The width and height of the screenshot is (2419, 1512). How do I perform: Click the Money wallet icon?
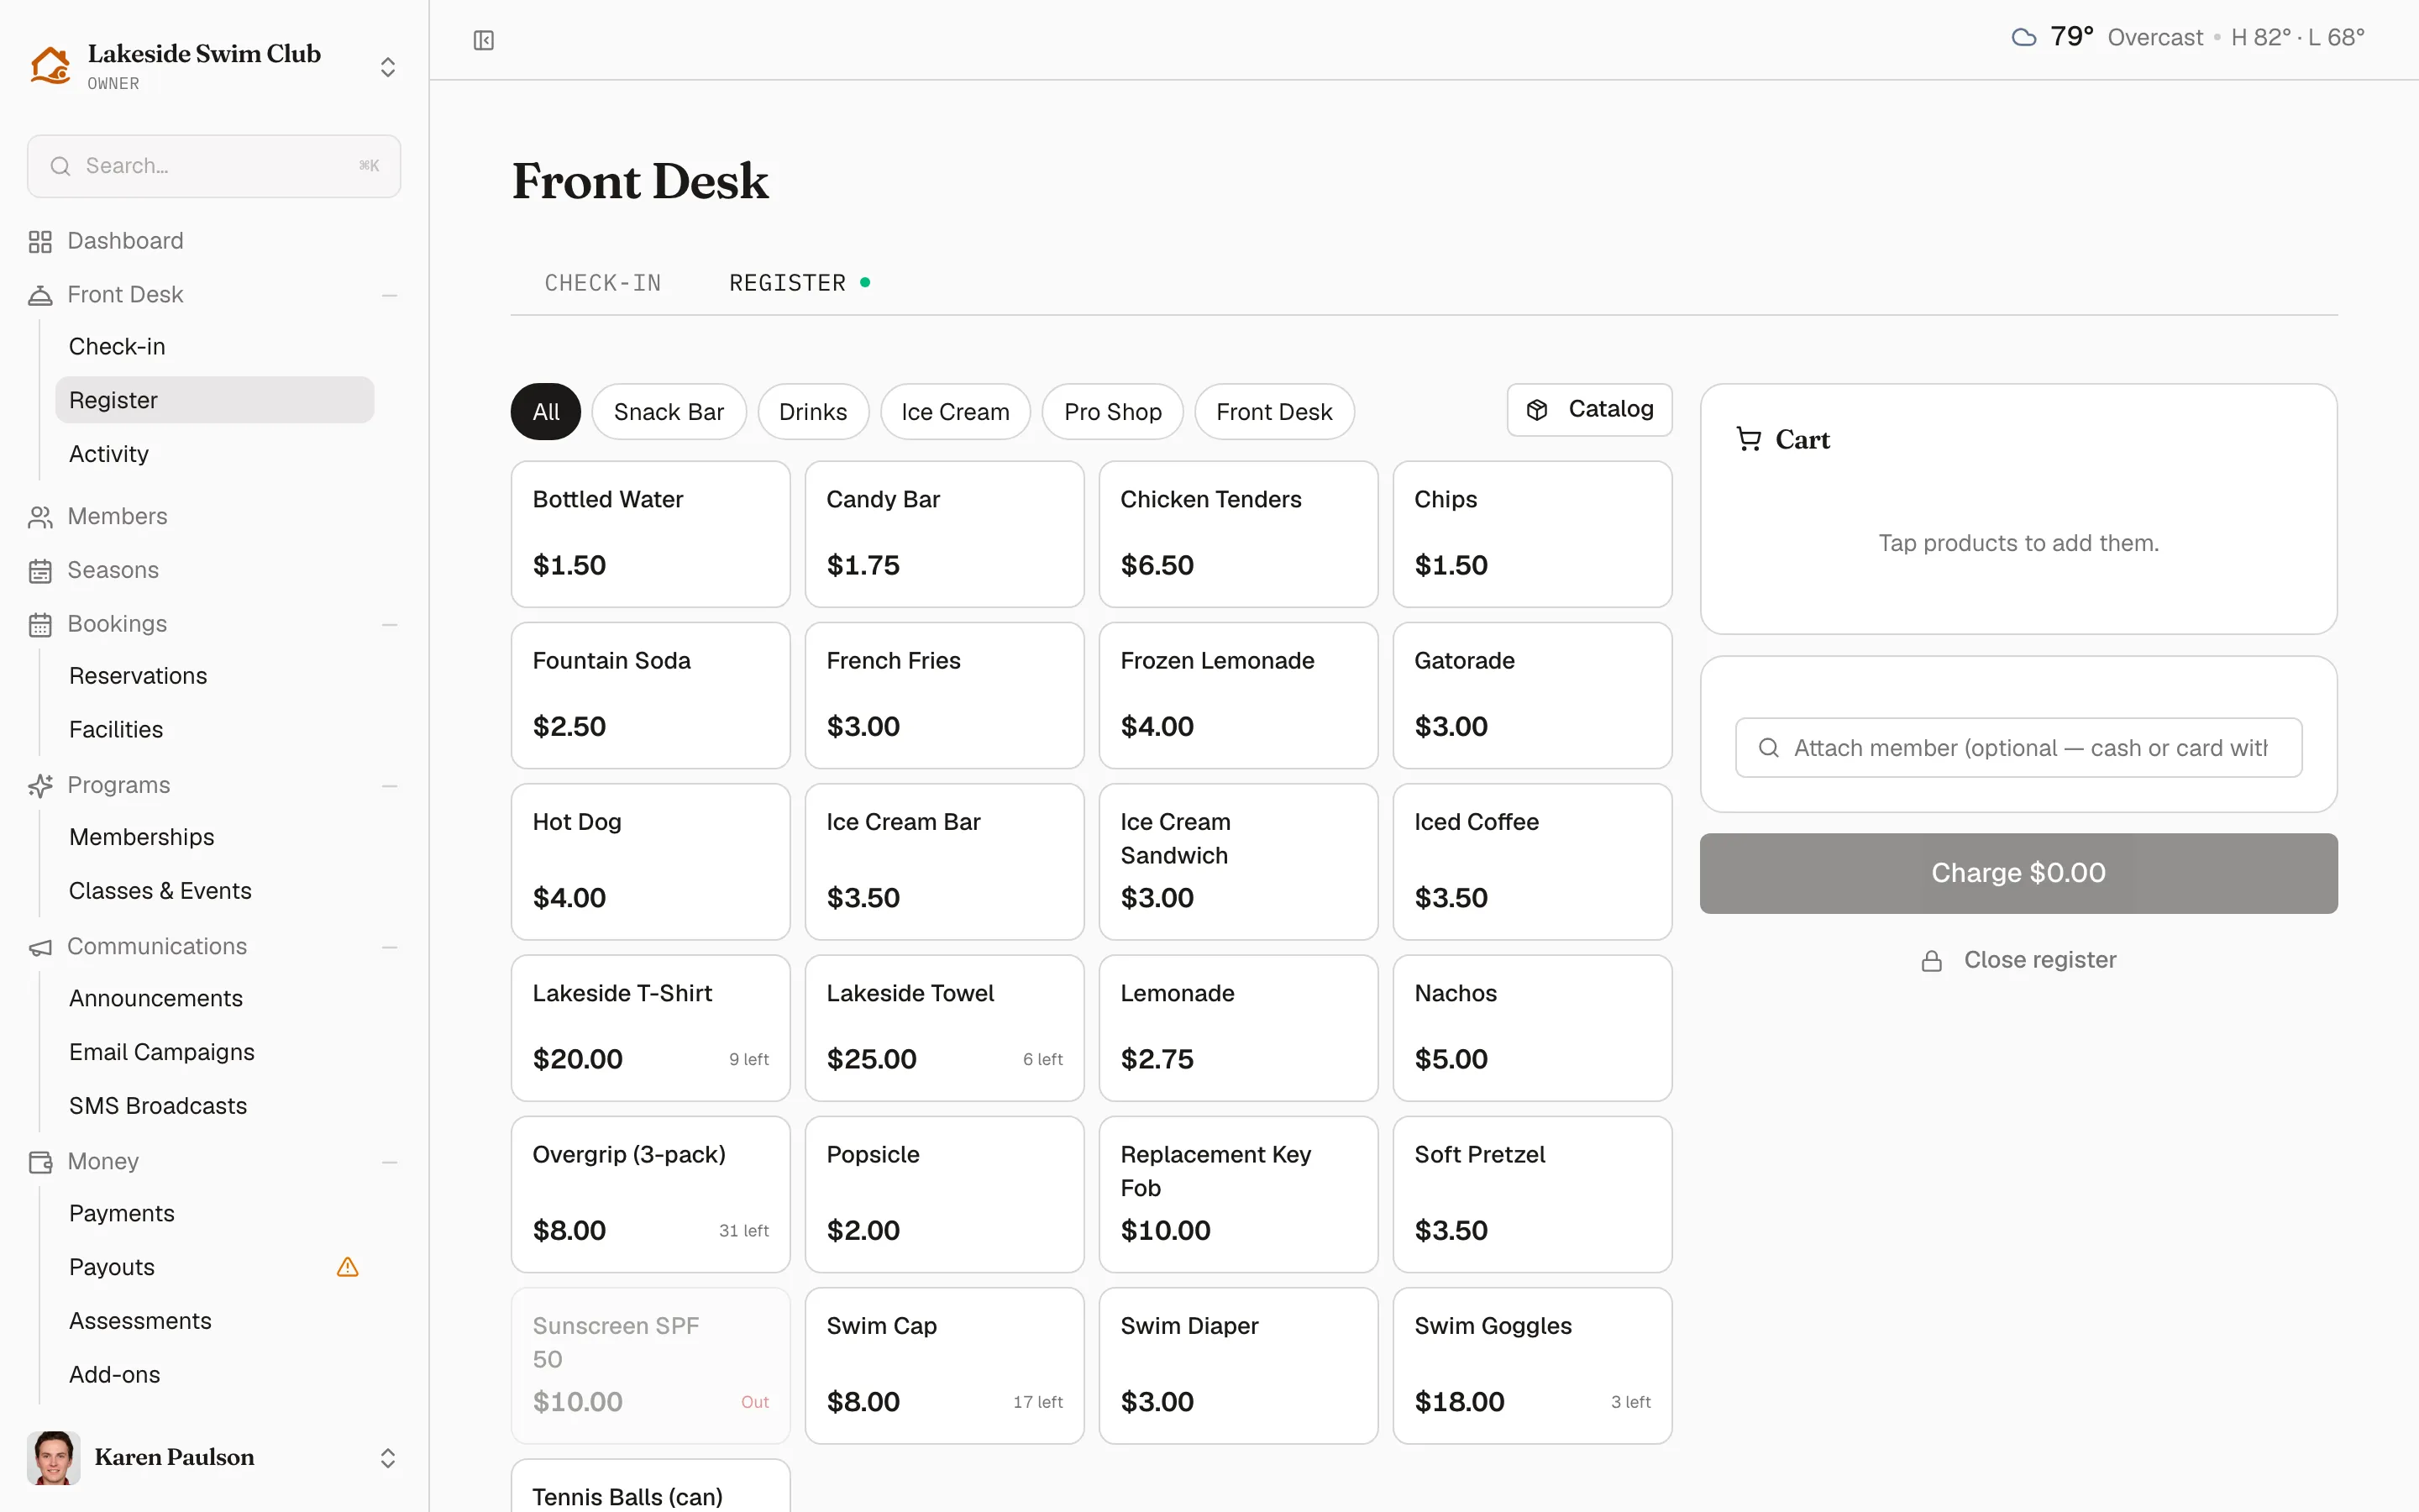[x=40, y=1162]
